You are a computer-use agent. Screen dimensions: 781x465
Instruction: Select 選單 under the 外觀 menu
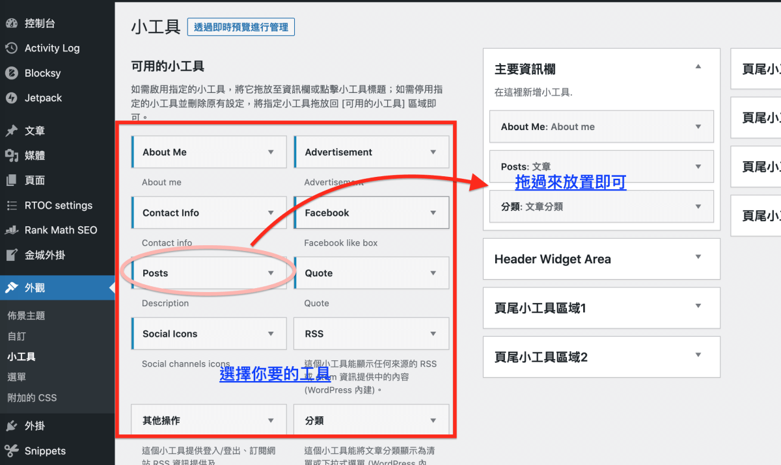point(17,377)
